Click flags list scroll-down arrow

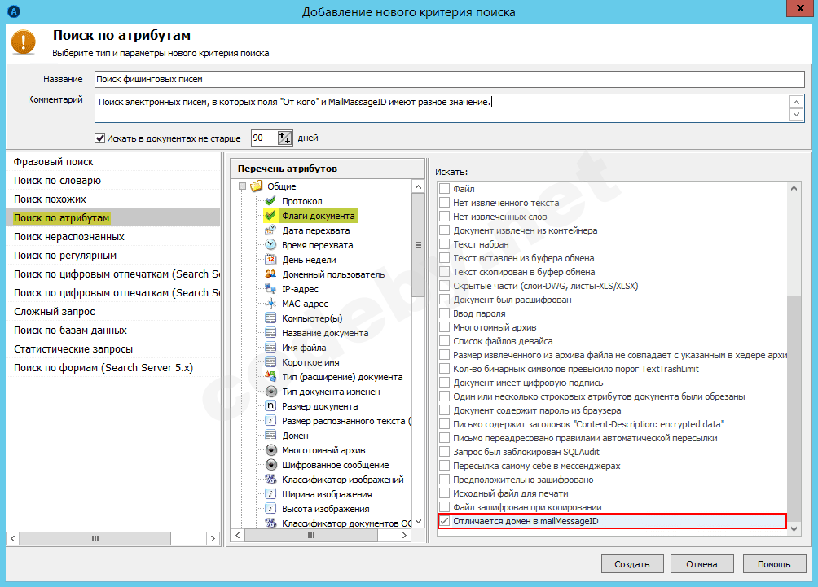tap(794, 528)
